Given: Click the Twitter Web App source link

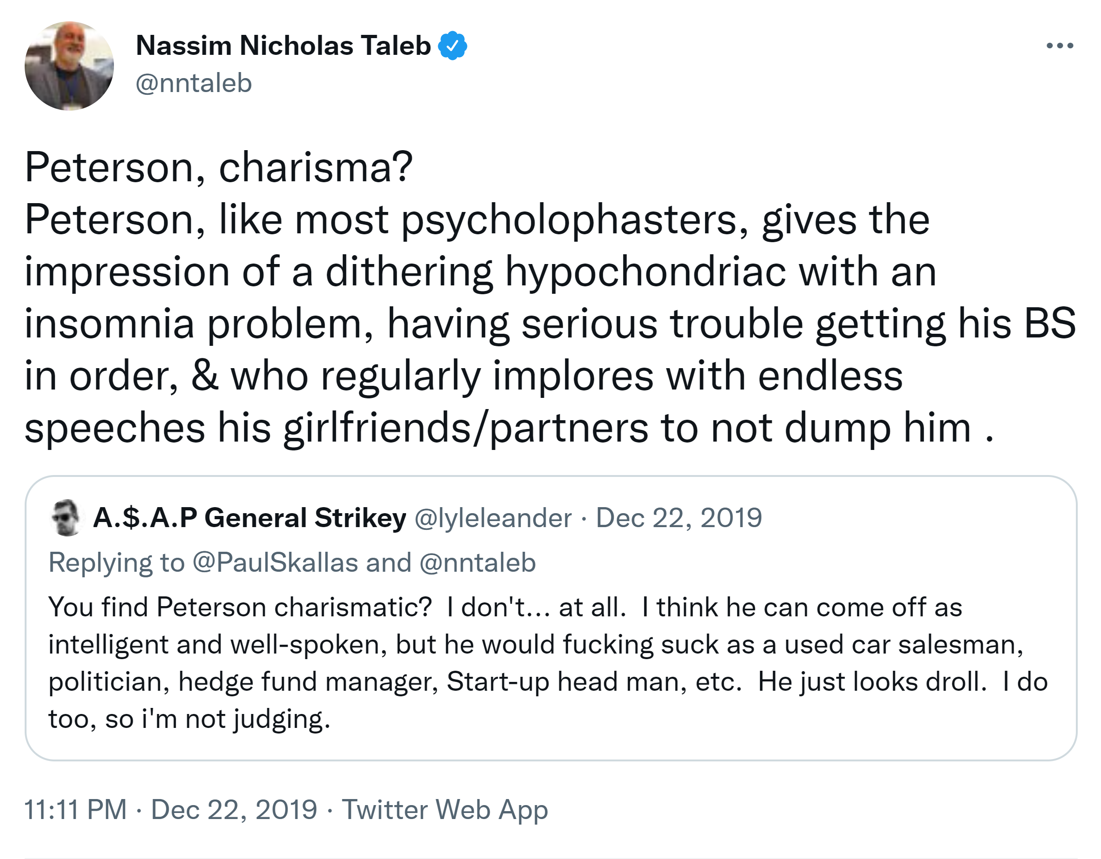Looking at the screenshot, I should coord(445,810).
